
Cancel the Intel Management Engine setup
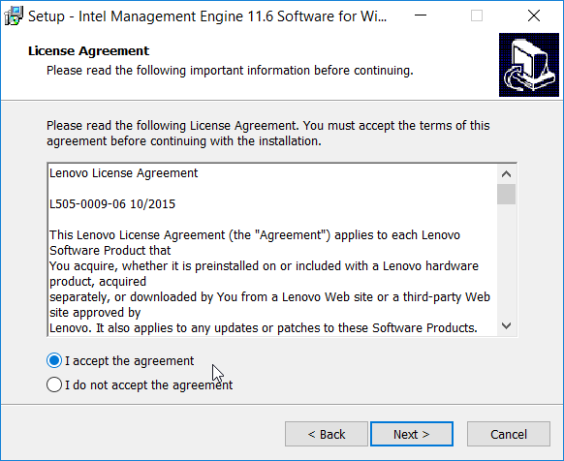tap(509, 434)
